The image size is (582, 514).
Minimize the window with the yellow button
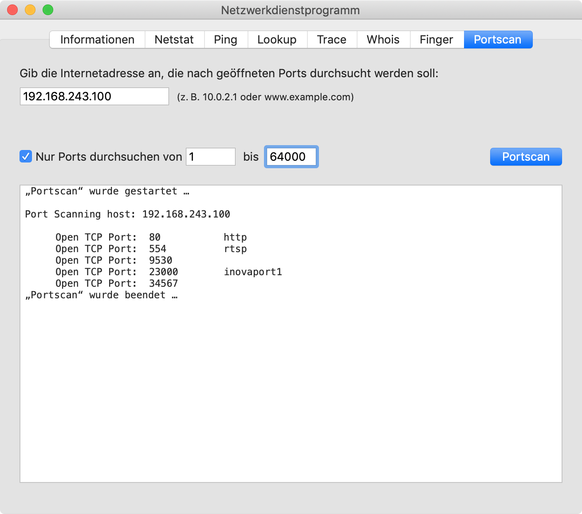30,10
